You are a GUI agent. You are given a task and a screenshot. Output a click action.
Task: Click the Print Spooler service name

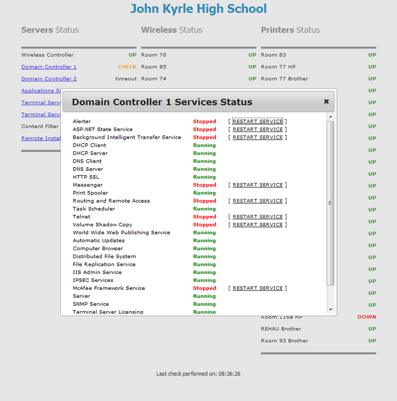coord(90,192)
